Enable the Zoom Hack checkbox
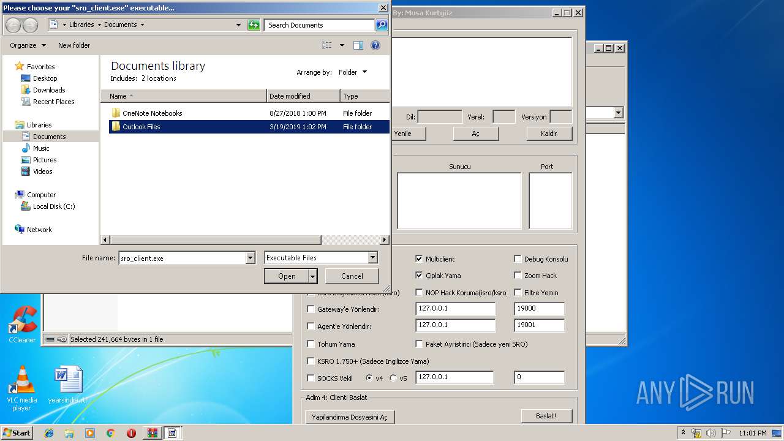 [x=518, y=276]
